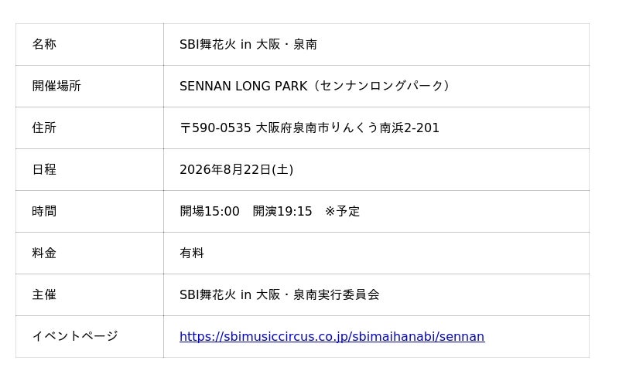Click the 主催 label cell
The height and width of the screenshot is (381, 619).
(x=44, y=295)
